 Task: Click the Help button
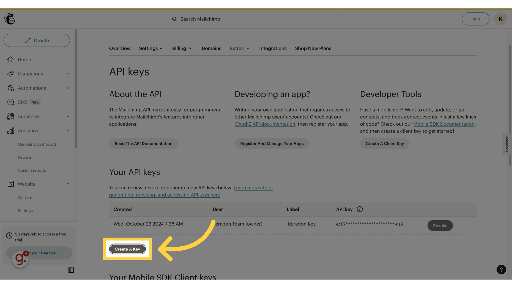475,19
